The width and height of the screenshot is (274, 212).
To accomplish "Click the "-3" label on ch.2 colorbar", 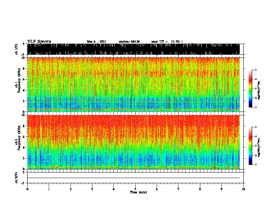I will click(255, 127).
